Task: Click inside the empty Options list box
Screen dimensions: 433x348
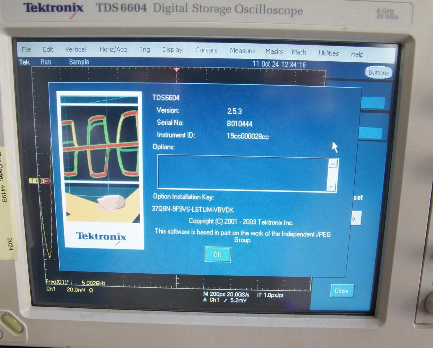Action: pos(242,172)
